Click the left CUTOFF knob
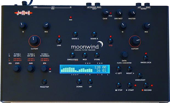This screenshot has width=170, height=103. click(35, 41)
